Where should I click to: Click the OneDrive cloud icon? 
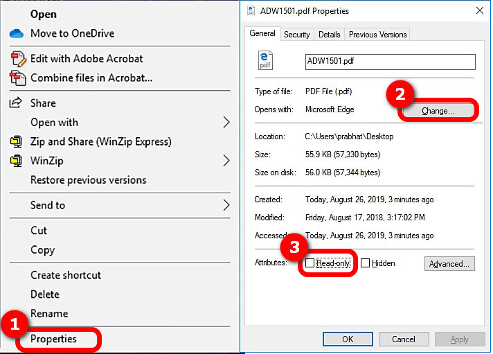coord(17,33)
